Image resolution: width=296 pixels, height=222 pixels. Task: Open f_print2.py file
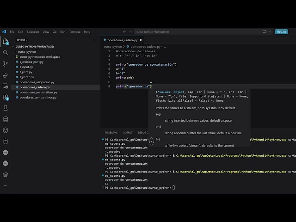point(27,77)
